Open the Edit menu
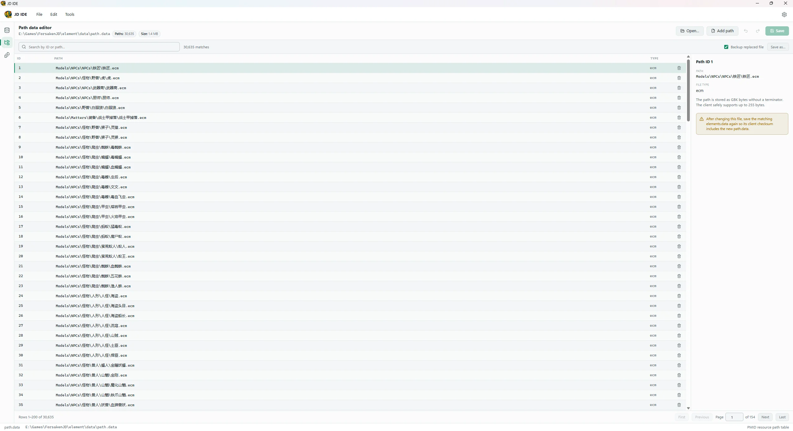The height and width of the screenshot is (431, 793). tap(54, 15)
